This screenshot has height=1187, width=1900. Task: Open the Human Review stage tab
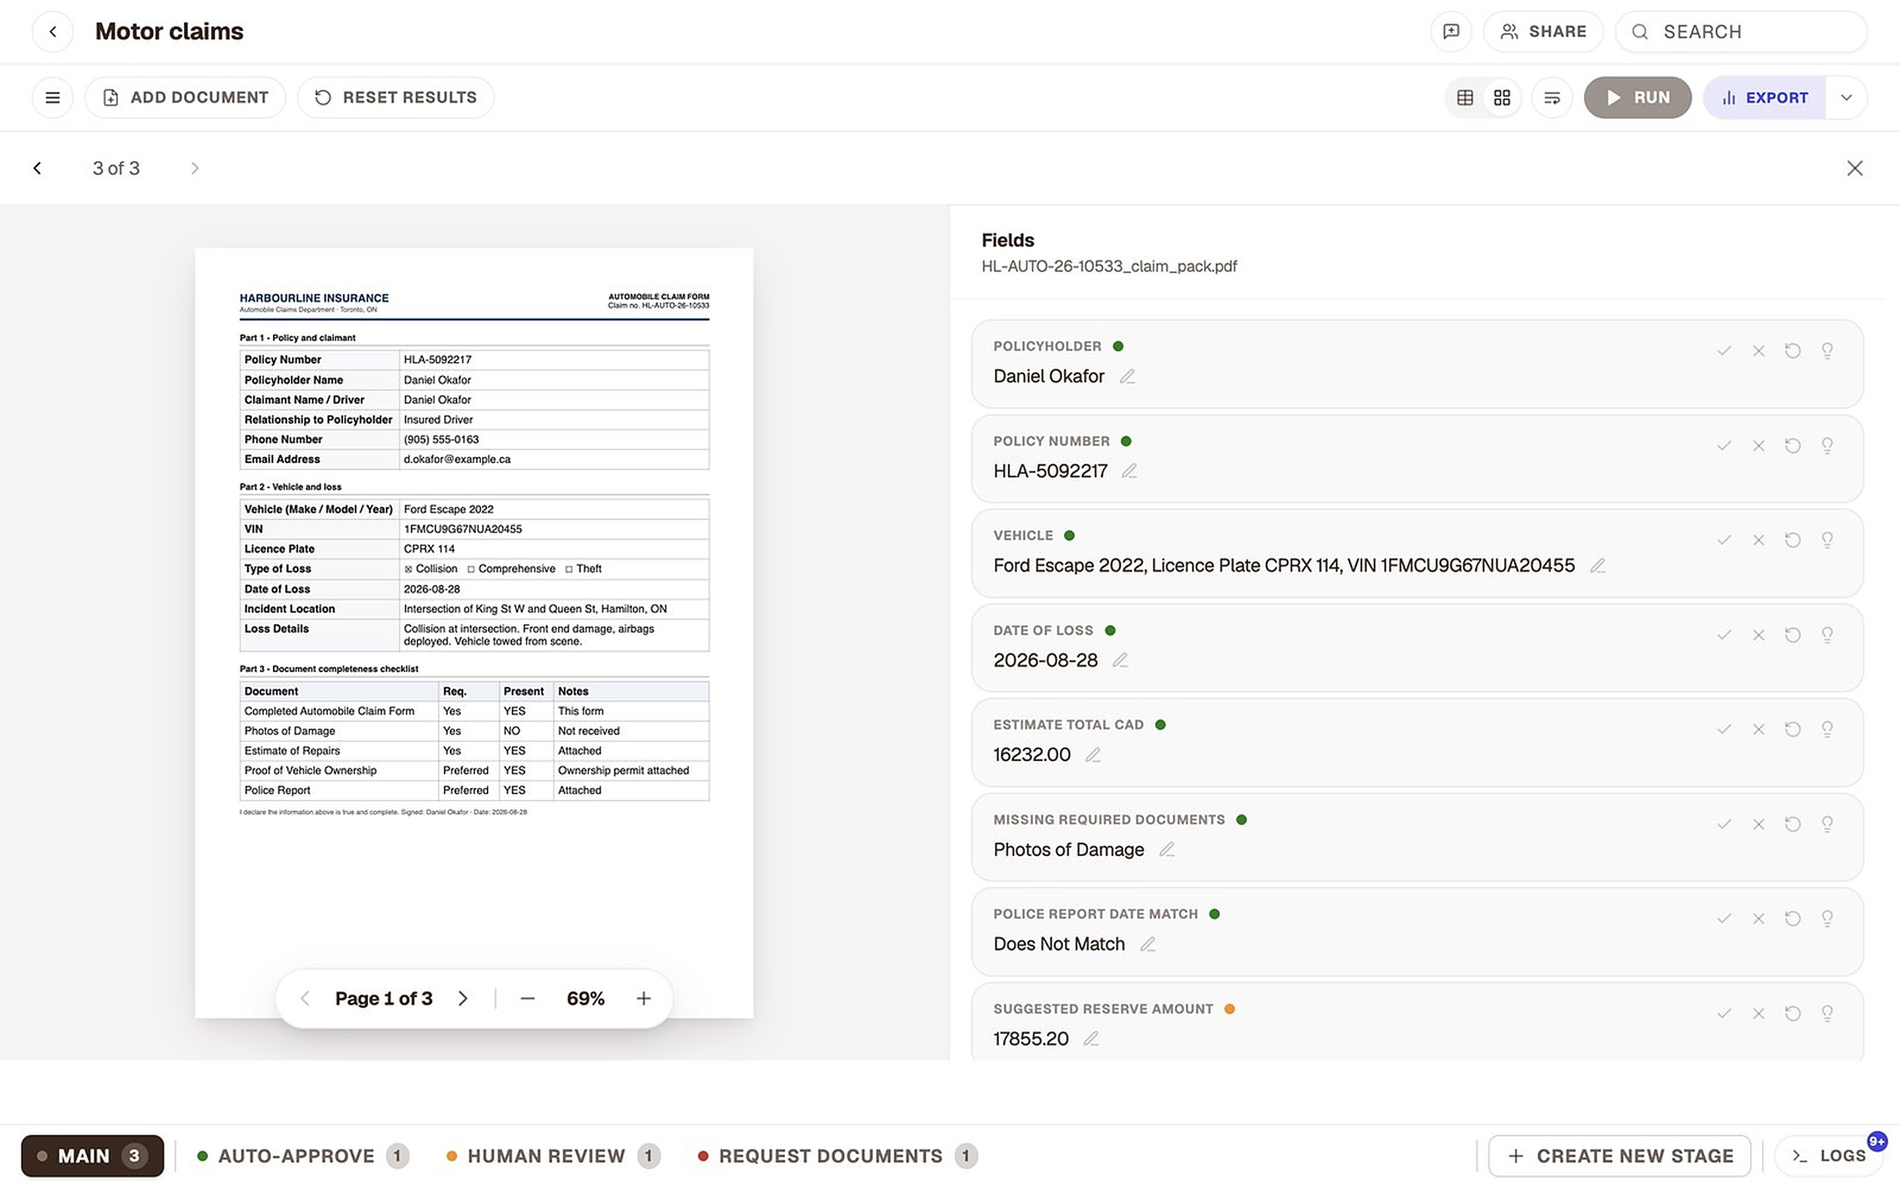pos(553,1155)
